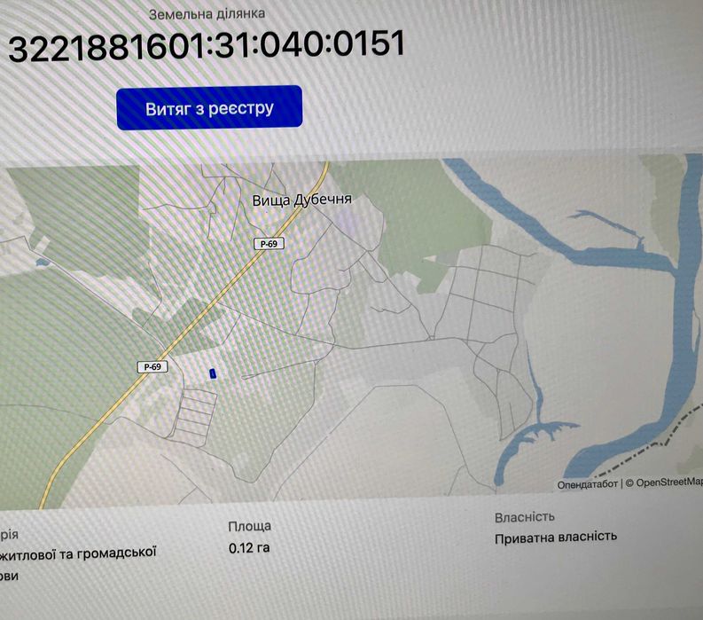Click the cadastral number 3221881601:31:040:0151
703x620 pixels.
(x=207, y=45)
